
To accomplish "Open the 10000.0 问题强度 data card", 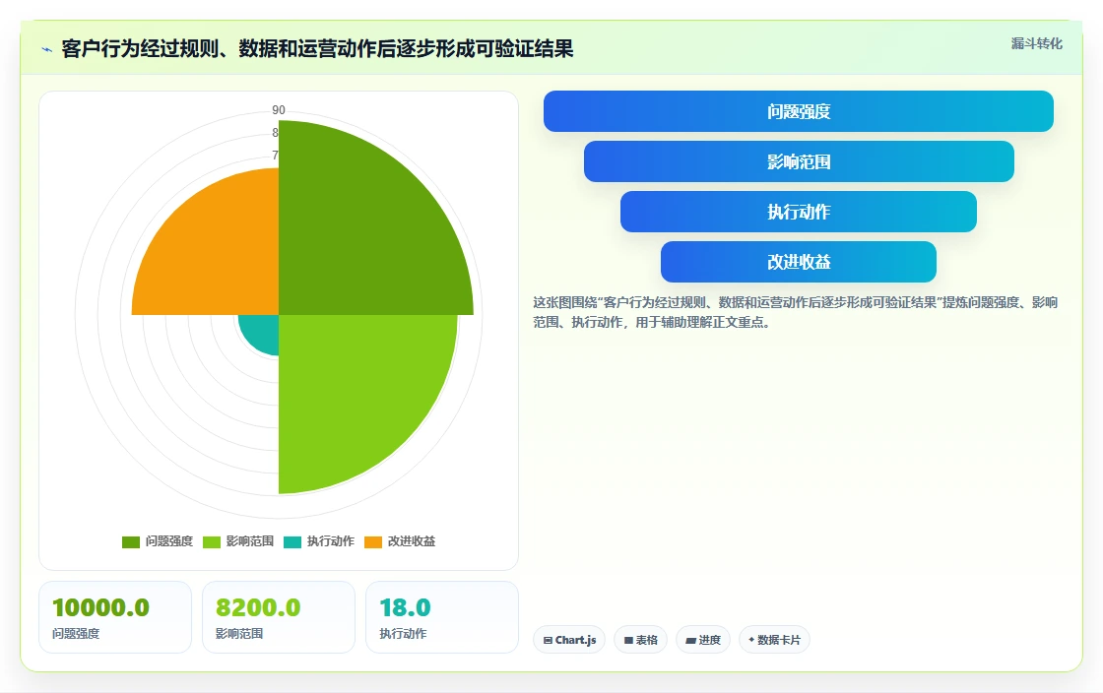I will 115,617.
